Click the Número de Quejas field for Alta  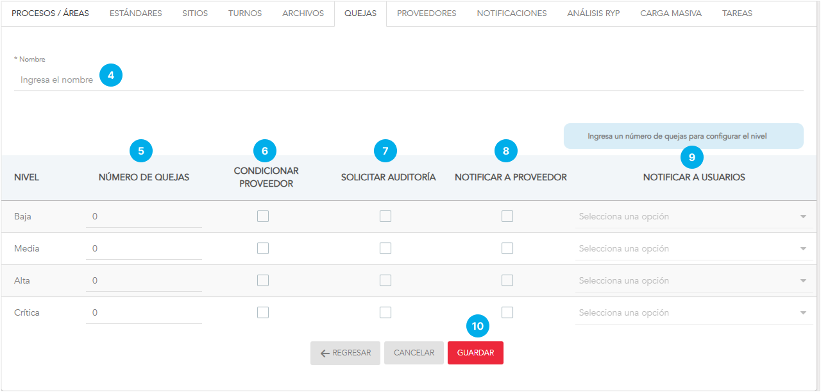[144, 280]
